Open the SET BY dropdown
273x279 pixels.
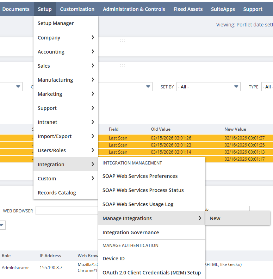(x=209, y=87)
